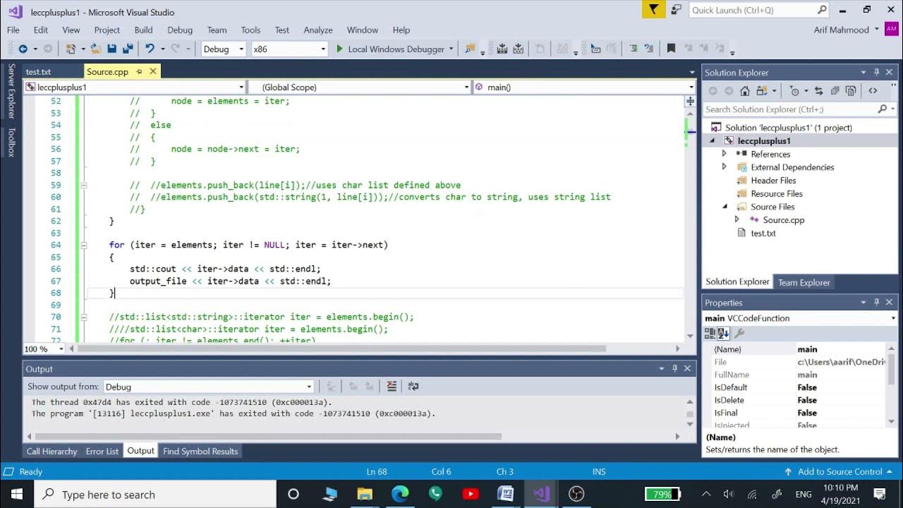Open the main VCCodeFunction object dropdown
This screenshot has height=508, width=903.
pyautogui.click(x=801, y=318)
